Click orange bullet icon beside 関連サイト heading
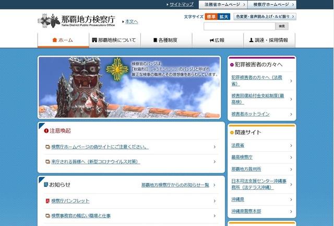 pyautogui.click(x=232, y=133)
